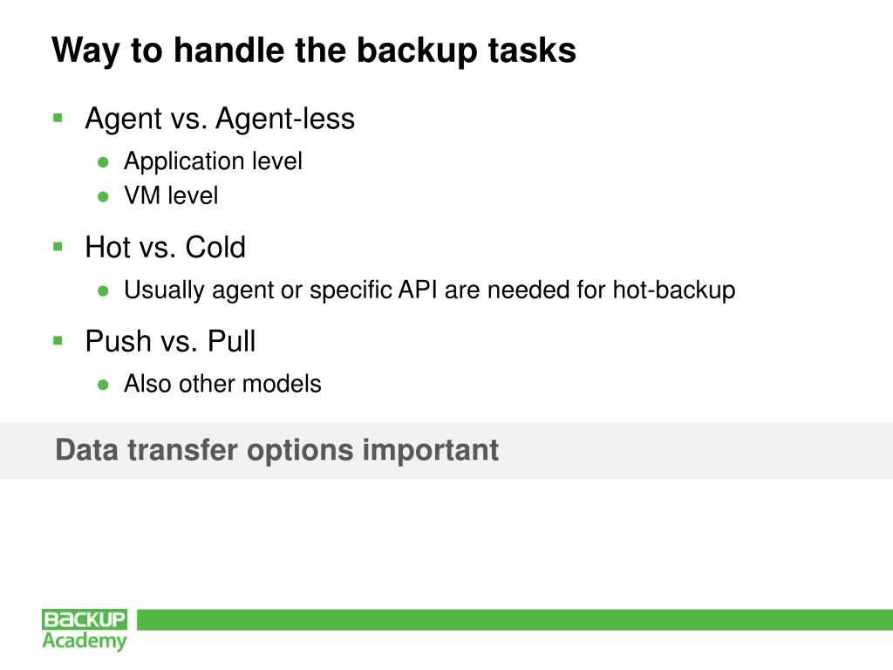Click the long green footer bar
Screen dimensions: 893x670
[x=515, y=619]
